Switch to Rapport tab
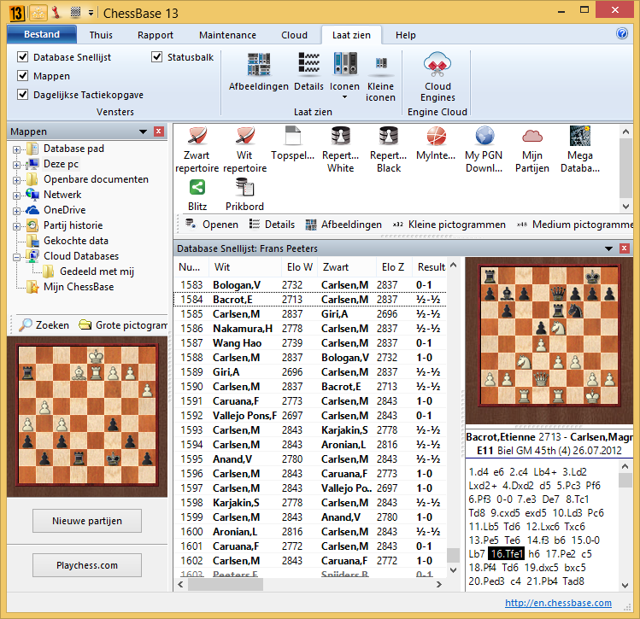Viewport: 640px width, 619px height. click(x=156, y=35)
